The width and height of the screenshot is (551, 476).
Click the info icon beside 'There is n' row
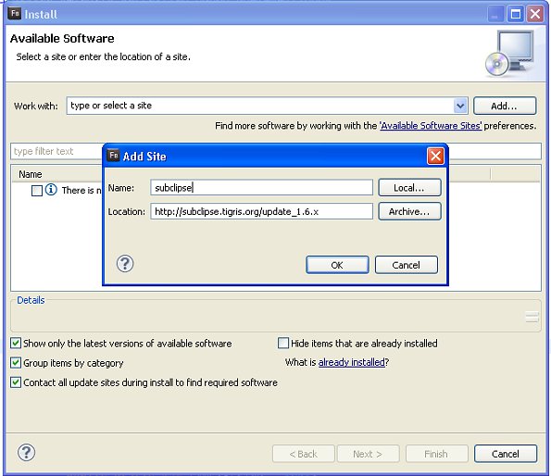coord(51,190)
